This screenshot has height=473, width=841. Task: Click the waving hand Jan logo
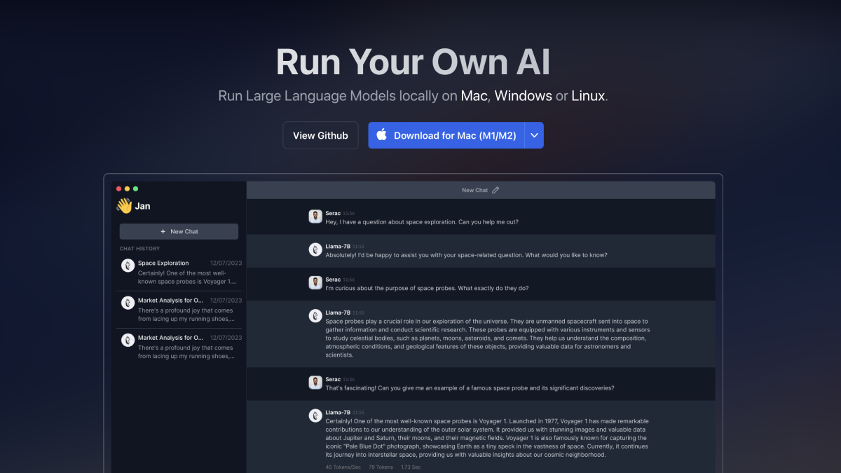click(124, 206)
